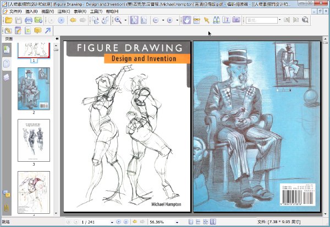Click the zoom out minus button
The image size is (330, 227).
pos(156,20)
